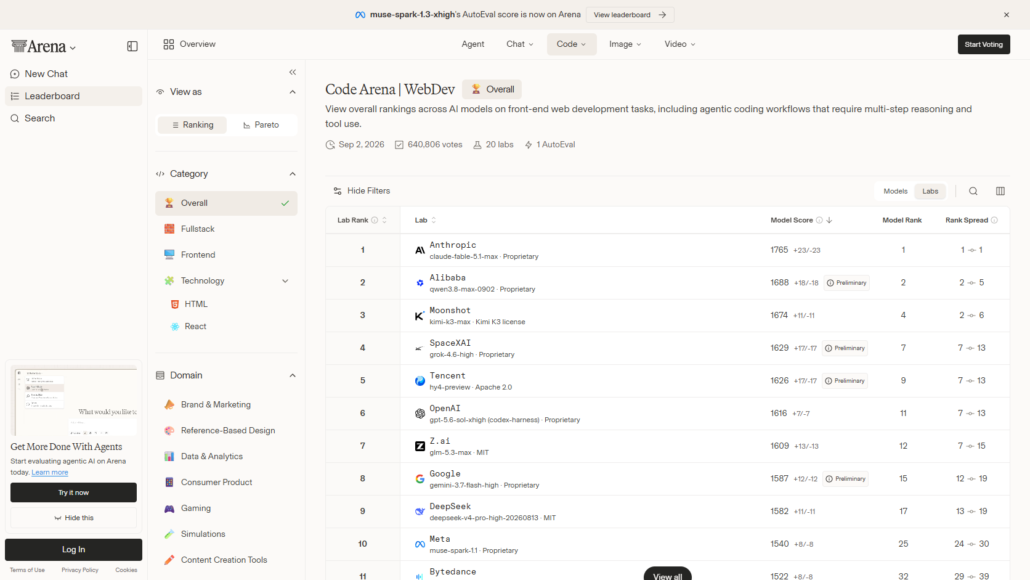This screenshot has width=1030, height=580.
Task: Open the Image dropdown menu
Action: [x=625, y=44]
